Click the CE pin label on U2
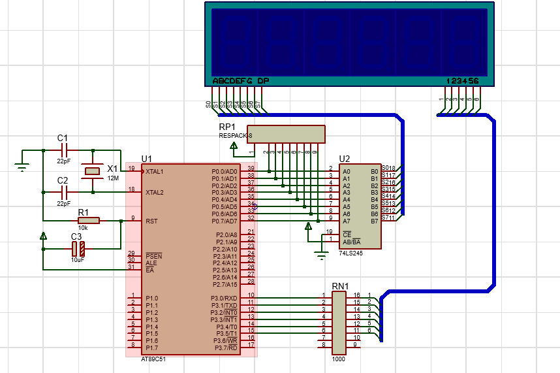 pos(347,235)
